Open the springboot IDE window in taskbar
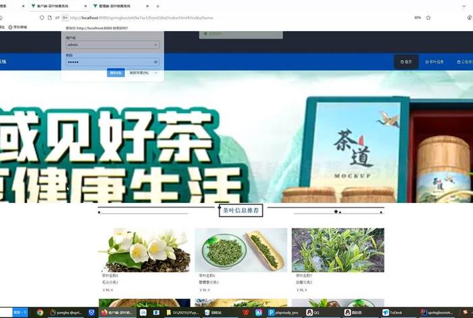This screenshot has width=473, height=318. tap(437, 313)
